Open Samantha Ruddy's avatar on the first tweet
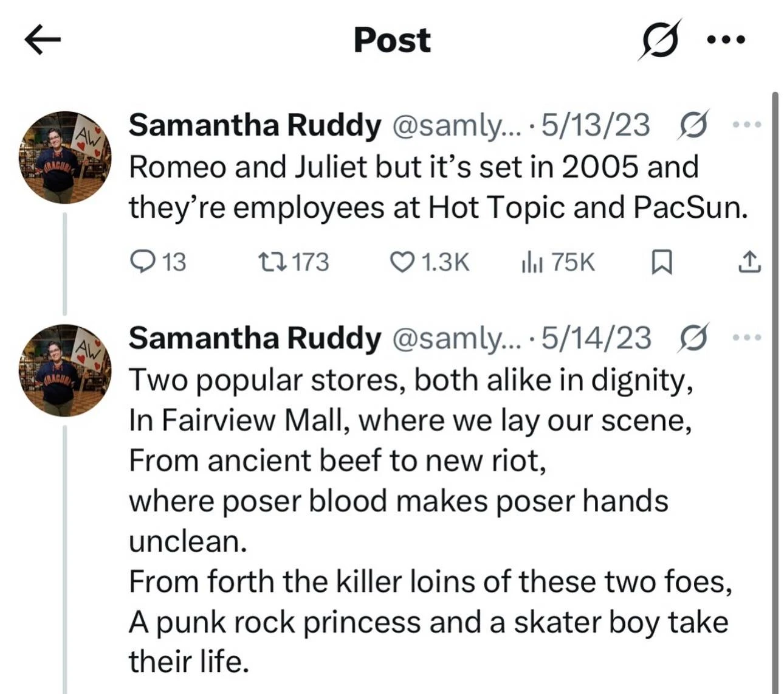 click(x=65, y=157)
